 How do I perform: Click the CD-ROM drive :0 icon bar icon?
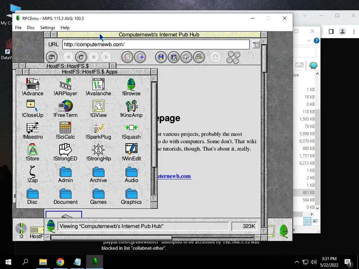point(21,230)
